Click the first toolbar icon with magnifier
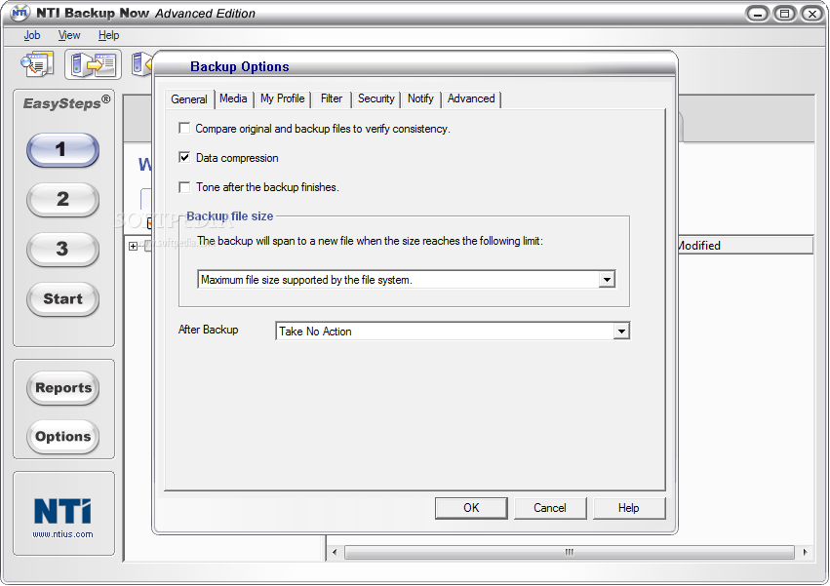Image resolution: width=830 pixels, height=586 pixels. coord(37,64)
